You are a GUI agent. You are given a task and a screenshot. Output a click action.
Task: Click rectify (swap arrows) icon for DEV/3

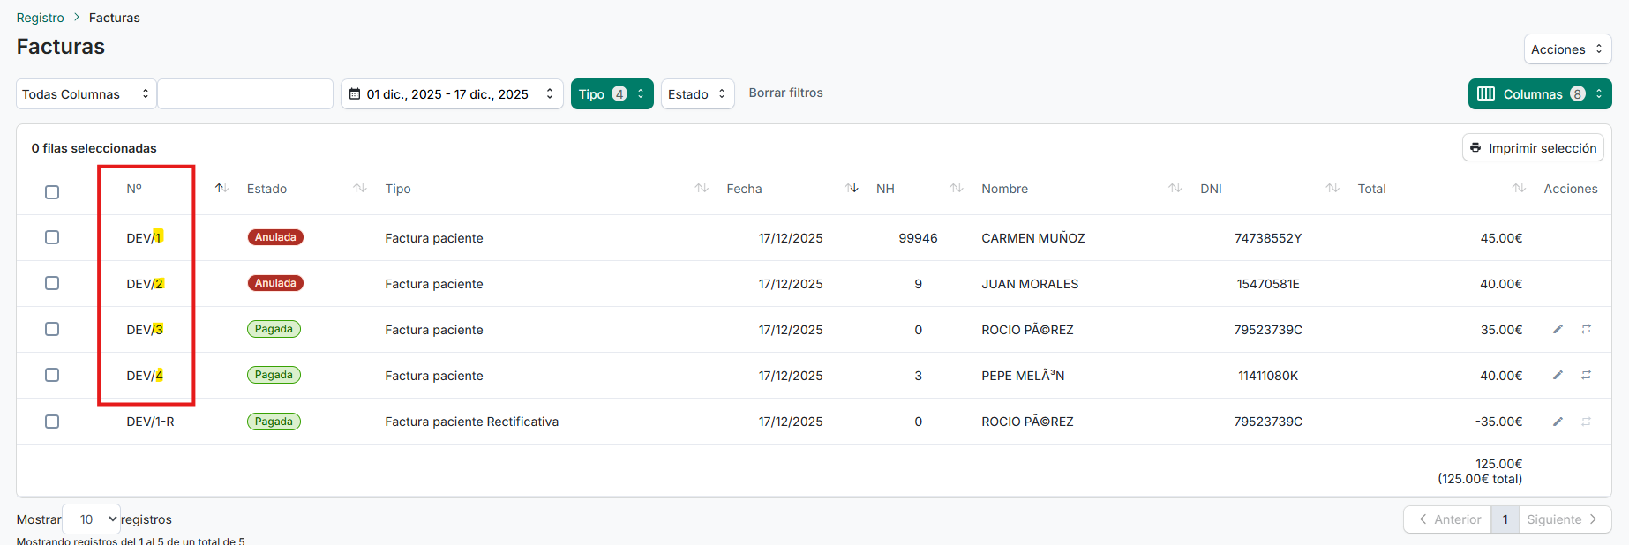pyautogui.click(x=1586, y=329)
